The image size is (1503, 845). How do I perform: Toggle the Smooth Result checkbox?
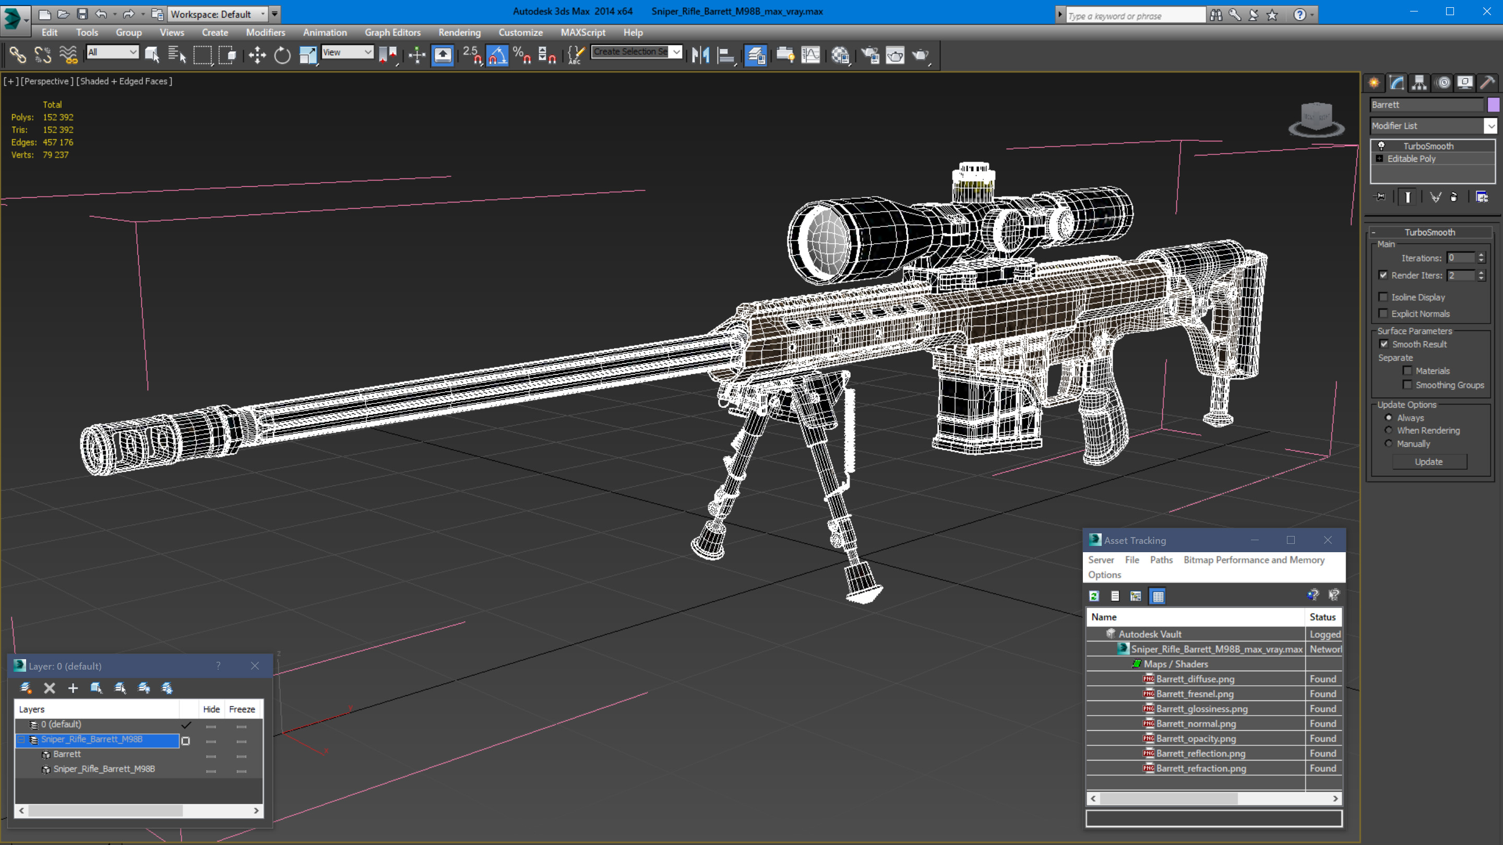(x=1383, y=344)
